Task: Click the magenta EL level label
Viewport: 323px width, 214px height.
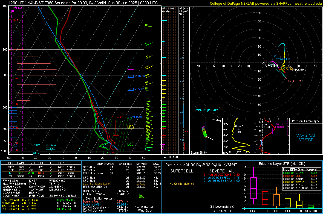Action: (130, 68)
